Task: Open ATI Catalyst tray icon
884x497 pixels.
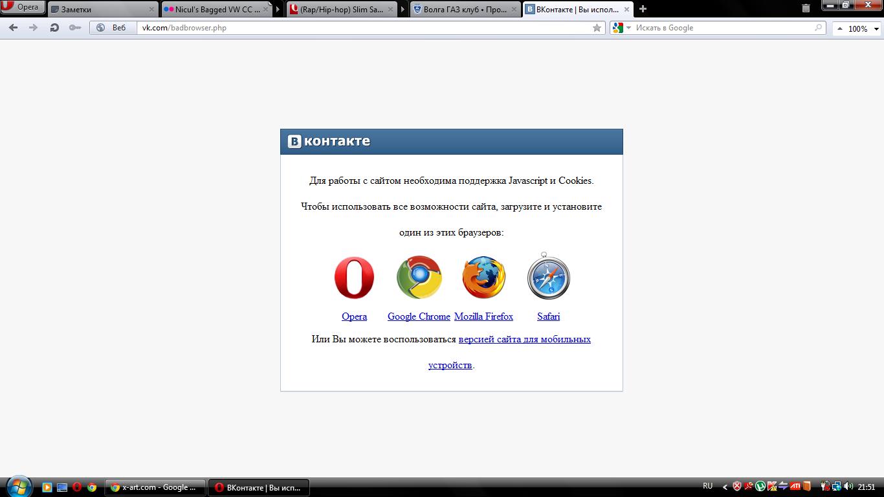Action: [x=795, y=487]
